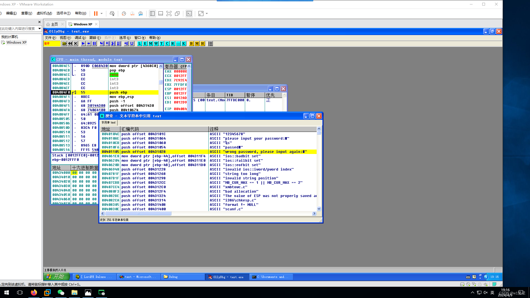Open OllyDbg's 窗口(W) menu

point(140,38)
